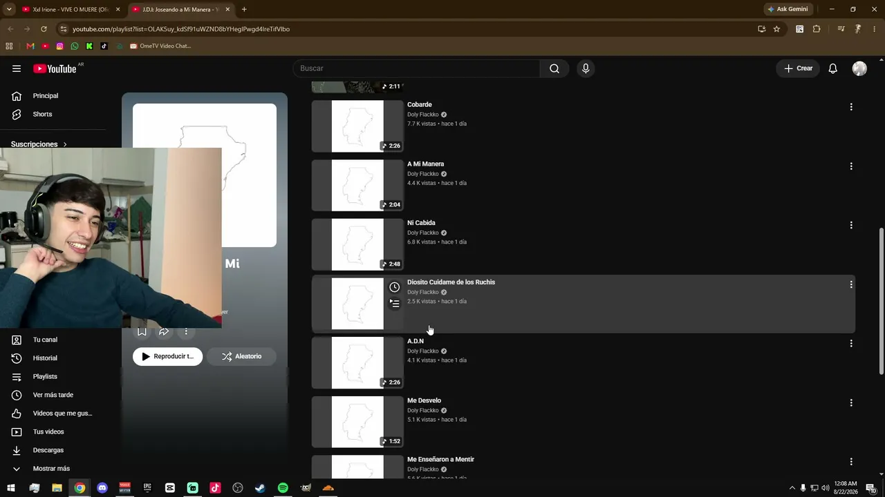Open options menu for A.D.N
Image resolution: width=885 pixels, height=497 pixels.
click(851, 344)
